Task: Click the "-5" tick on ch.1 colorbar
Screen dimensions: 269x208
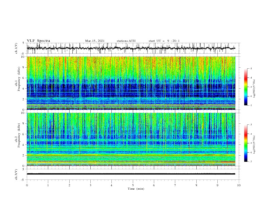Action: coord(250,87)
